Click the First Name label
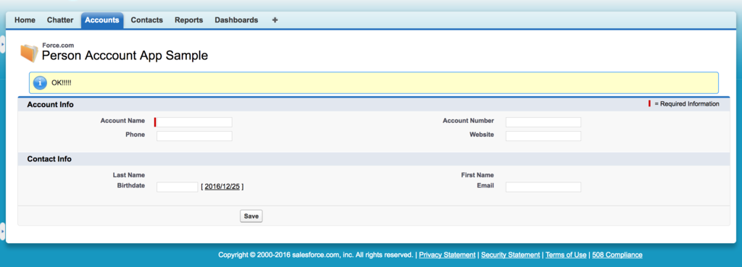 coord(478,175)
